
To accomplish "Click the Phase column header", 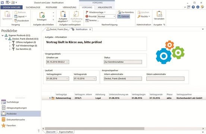I will [x=169, y=95].
